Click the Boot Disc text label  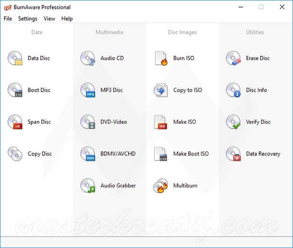[39, 90]
